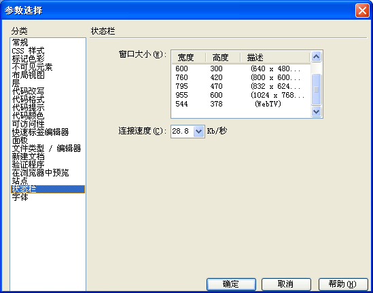373x293 pixels.
Task: Open the 连接速度 dropdown arrow
Action: [198, 132]
